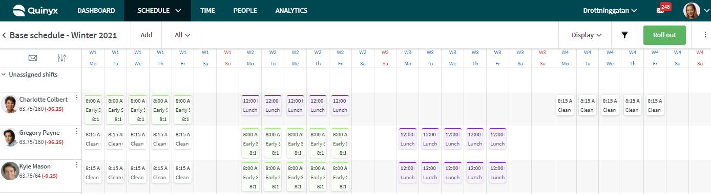Click the green Roll out button
Viewport: 711px width, 194px height.
coord(664,35)
